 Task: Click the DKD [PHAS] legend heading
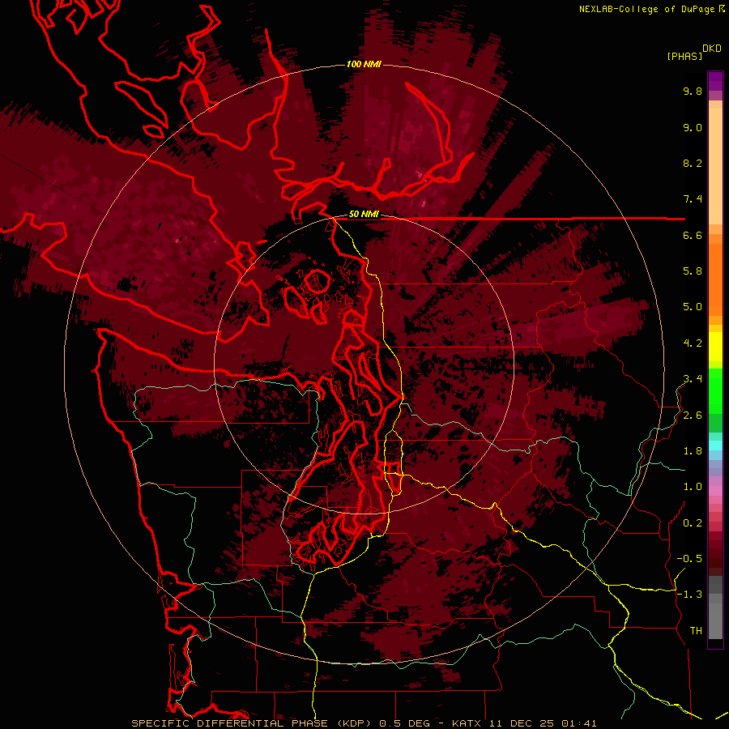(x=694, y=53)
